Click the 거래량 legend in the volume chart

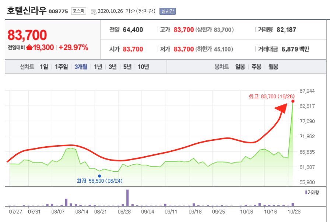click(x=312, y=192)
